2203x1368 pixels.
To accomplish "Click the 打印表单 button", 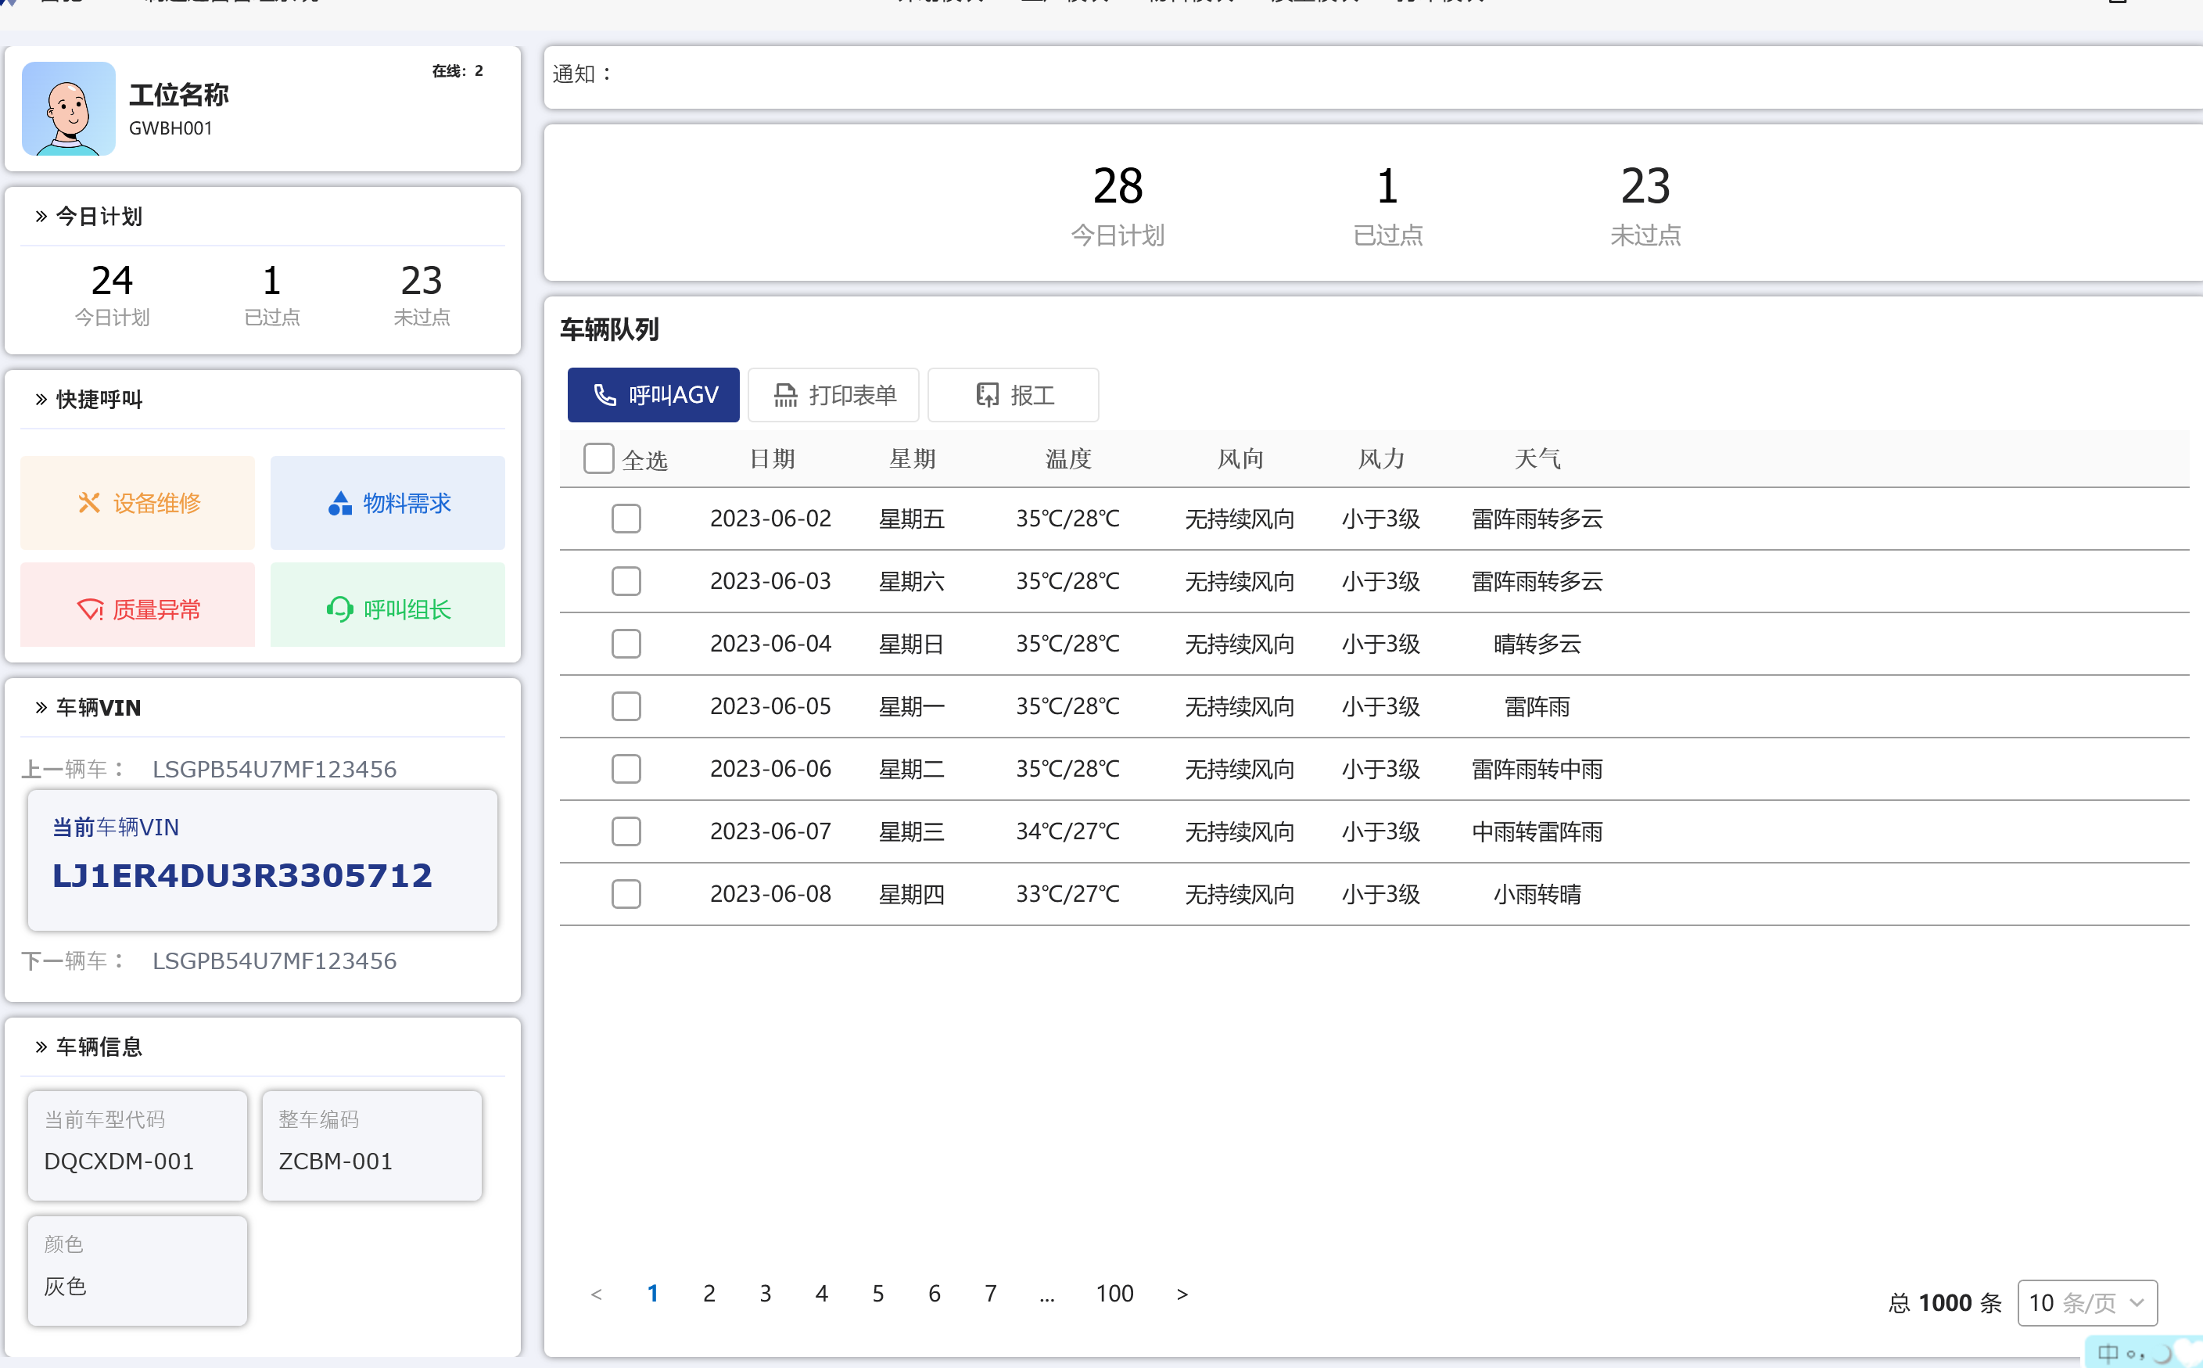I will point(833,395).
